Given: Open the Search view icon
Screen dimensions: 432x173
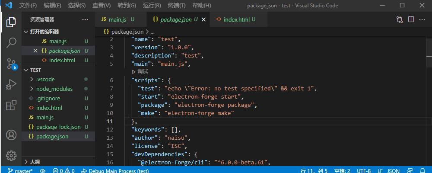Looking at the screenshot, I should pyautogui.click(x=11, y=42).
